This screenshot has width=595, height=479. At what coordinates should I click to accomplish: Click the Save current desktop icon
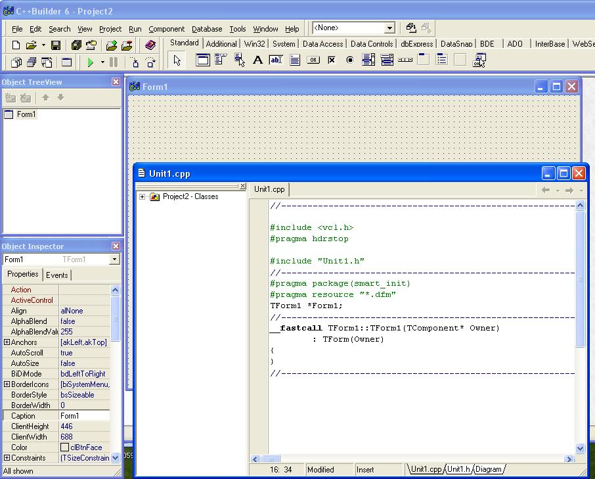pyautogui.click(x=411, y=28)
